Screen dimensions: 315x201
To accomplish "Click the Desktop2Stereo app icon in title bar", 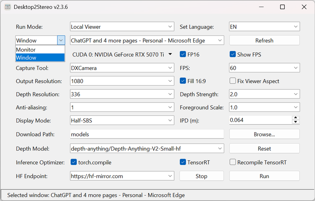I will [x=8, y=7].
